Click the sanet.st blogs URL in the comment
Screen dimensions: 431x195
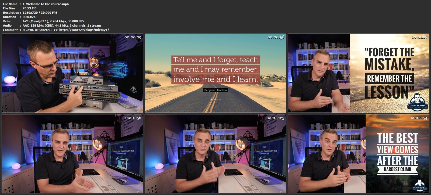(84, 30)
